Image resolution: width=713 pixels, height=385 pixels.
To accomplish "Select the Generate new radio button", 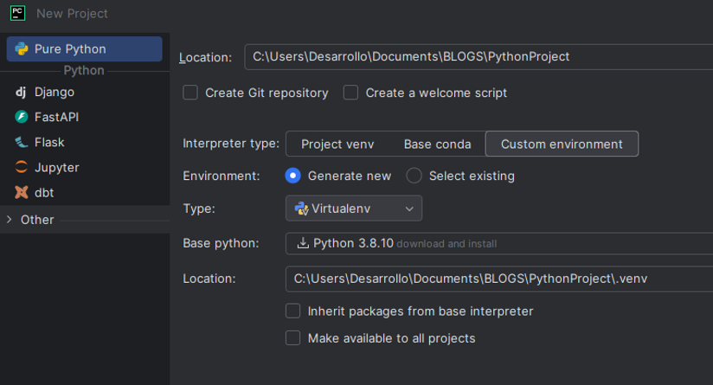I will pos(293,176).
